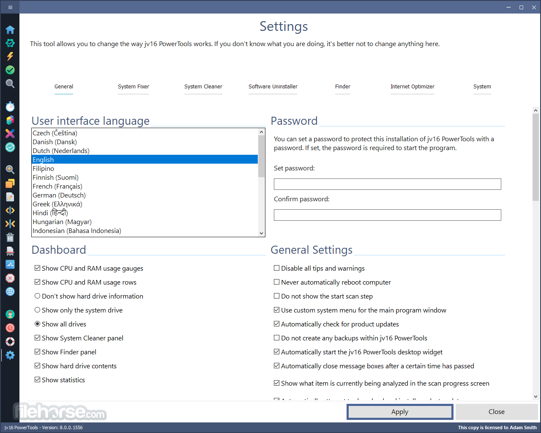The image size is (541, 433).
Task: Open the blue globe sidebar icon
Action: tap(10, 291)
